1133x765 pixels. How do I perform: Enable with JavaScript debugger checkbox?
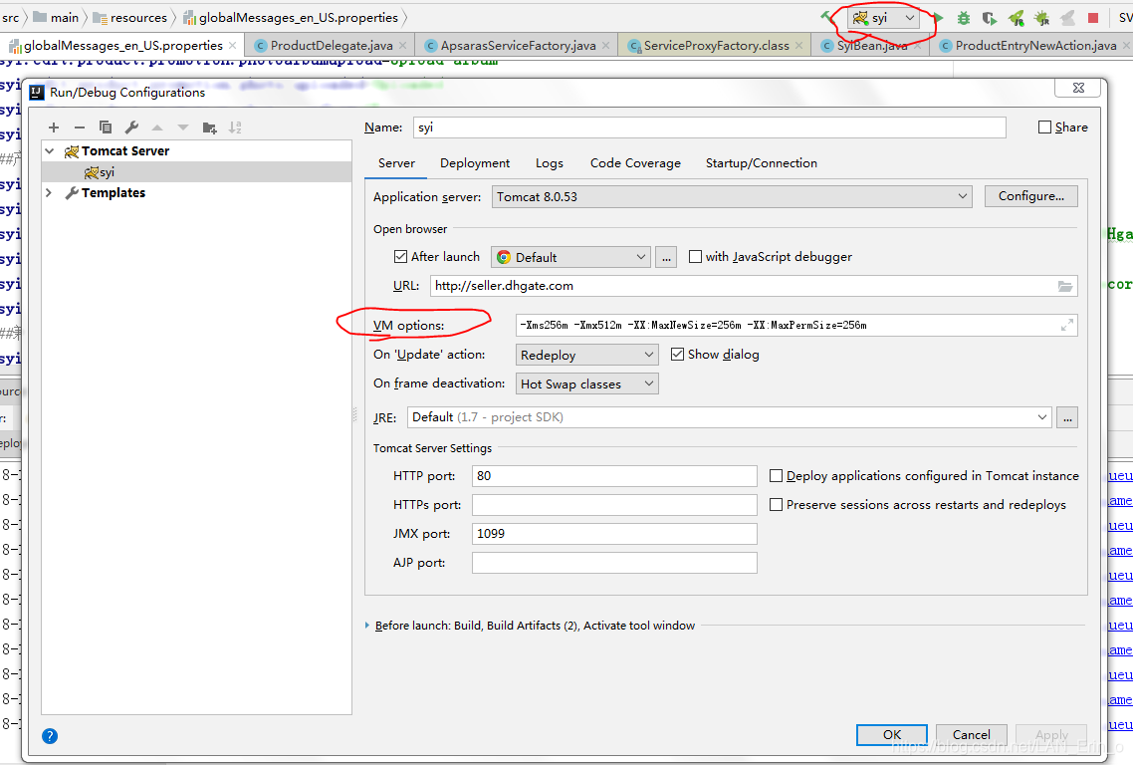click(x=695, y=257)
